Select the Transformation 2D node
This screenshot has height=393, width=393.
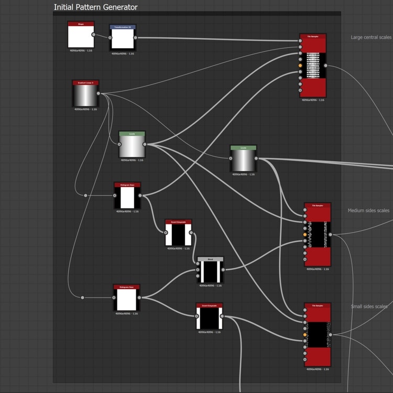pyautogui.click(x=123, y=38)
